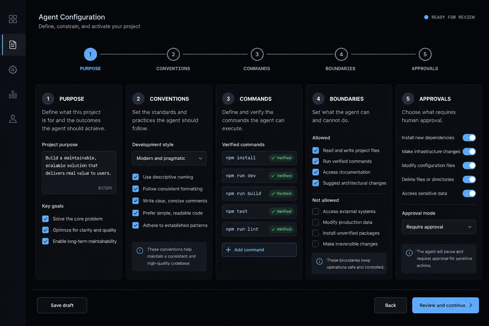489x326 pixels.
Task: Click the Ready for Review status dot
Action: pyautogui.click(x=426, y=17)
